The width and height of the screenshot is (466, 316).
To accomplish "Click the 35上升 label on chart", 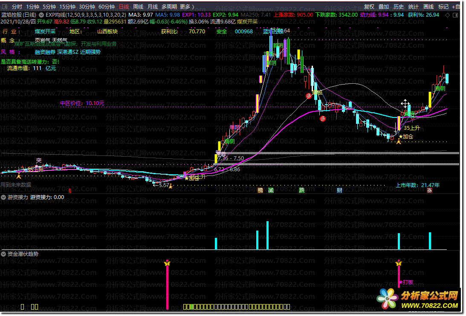I will click(412, 128).
